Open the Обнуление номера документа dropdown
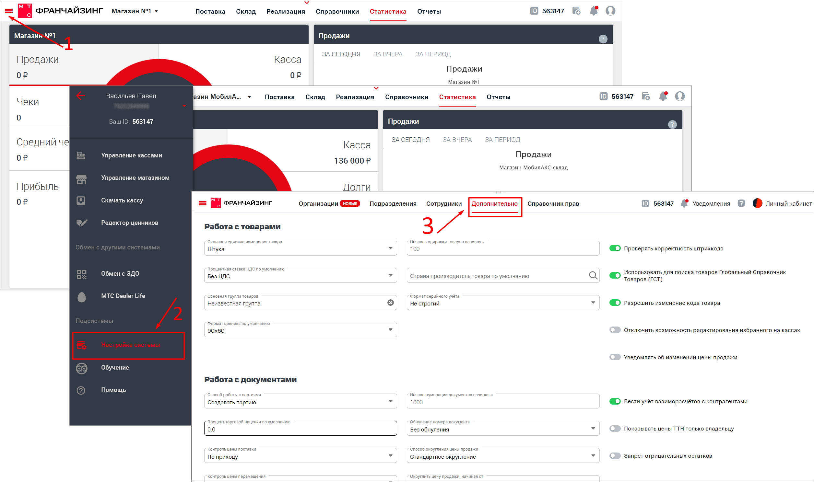Viewport: 814px width, 482px height. pos(503,429)
